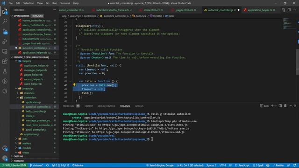
Task: Open the Terminal menu
Action: click(x=65, y=3)
